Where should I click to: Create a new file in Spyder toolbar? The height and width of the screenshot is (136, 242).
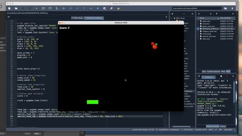[x=9, y=8]
